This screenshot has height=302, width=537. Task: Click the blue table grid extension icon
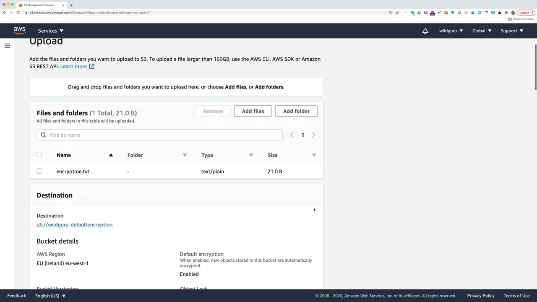click(x=493, y=13)
